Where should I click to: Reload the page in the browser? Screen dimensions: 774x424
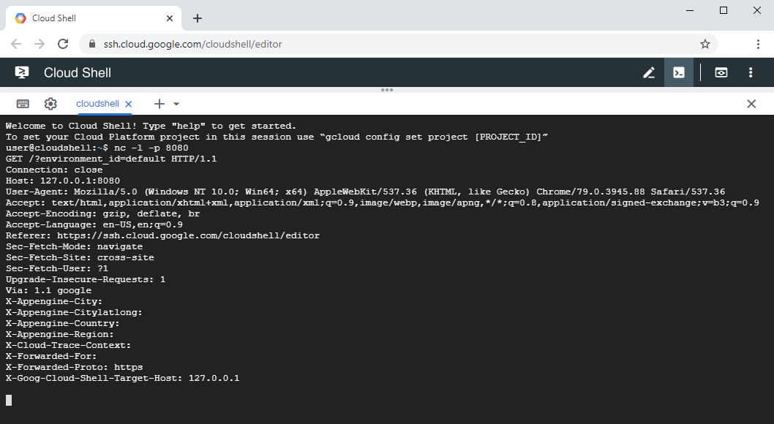click(x=64, y=44)
